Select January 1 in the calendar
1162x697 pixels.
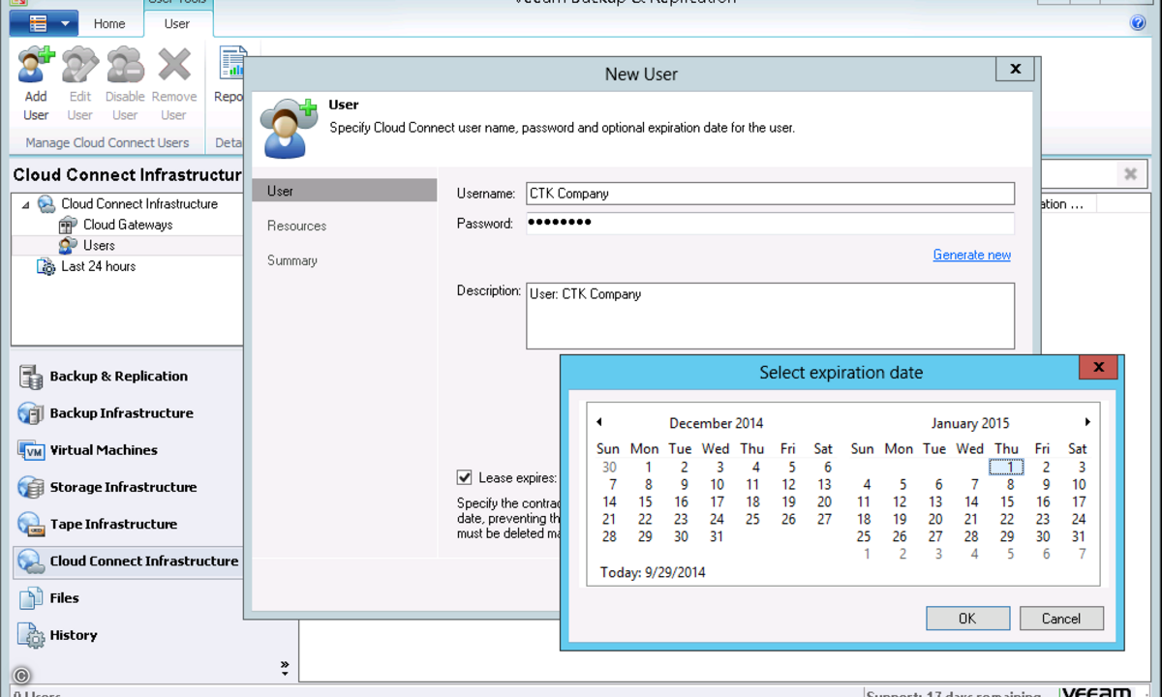(x=1007, y=467)
